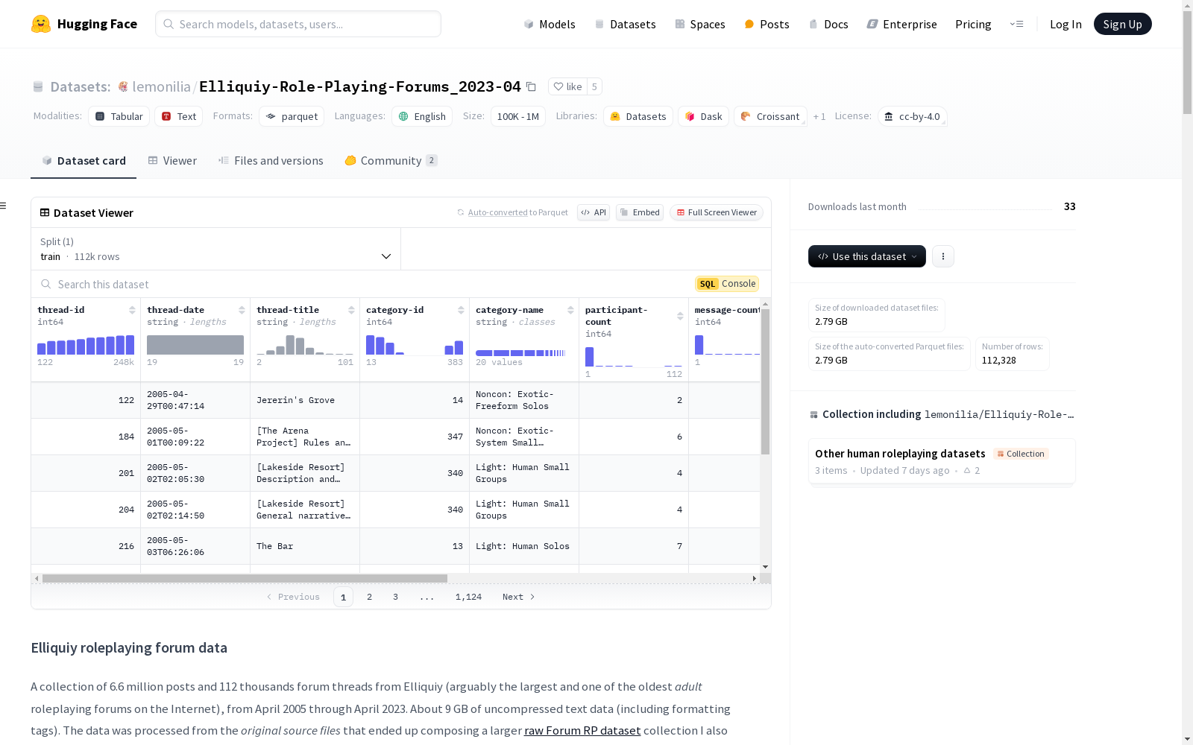Viewport: 1193px width, 745px height.
Task: Open the raw Forum RP dataset link
Action: coord(582,730)
